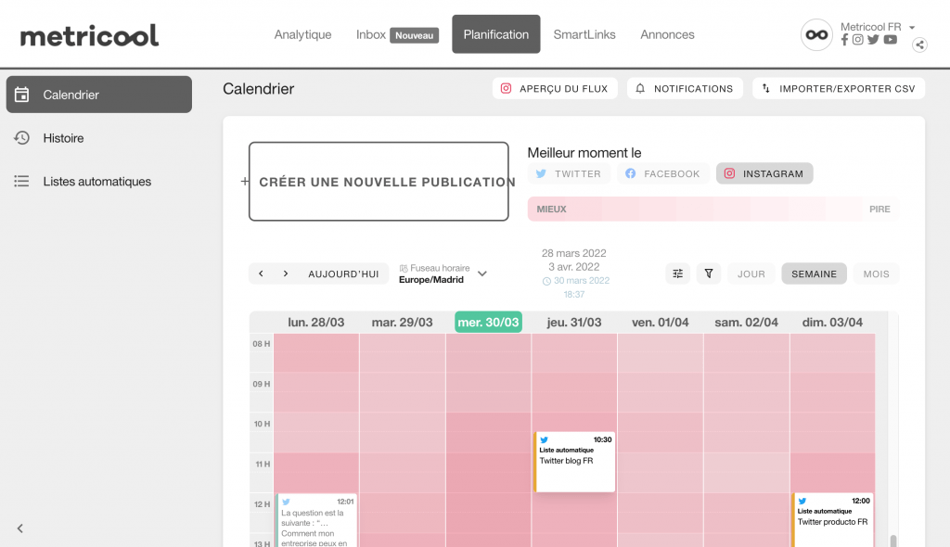Click the Facebook icon under Metricool FR
The width and height of the screenshot is (950, 547).
pos(844,40)
